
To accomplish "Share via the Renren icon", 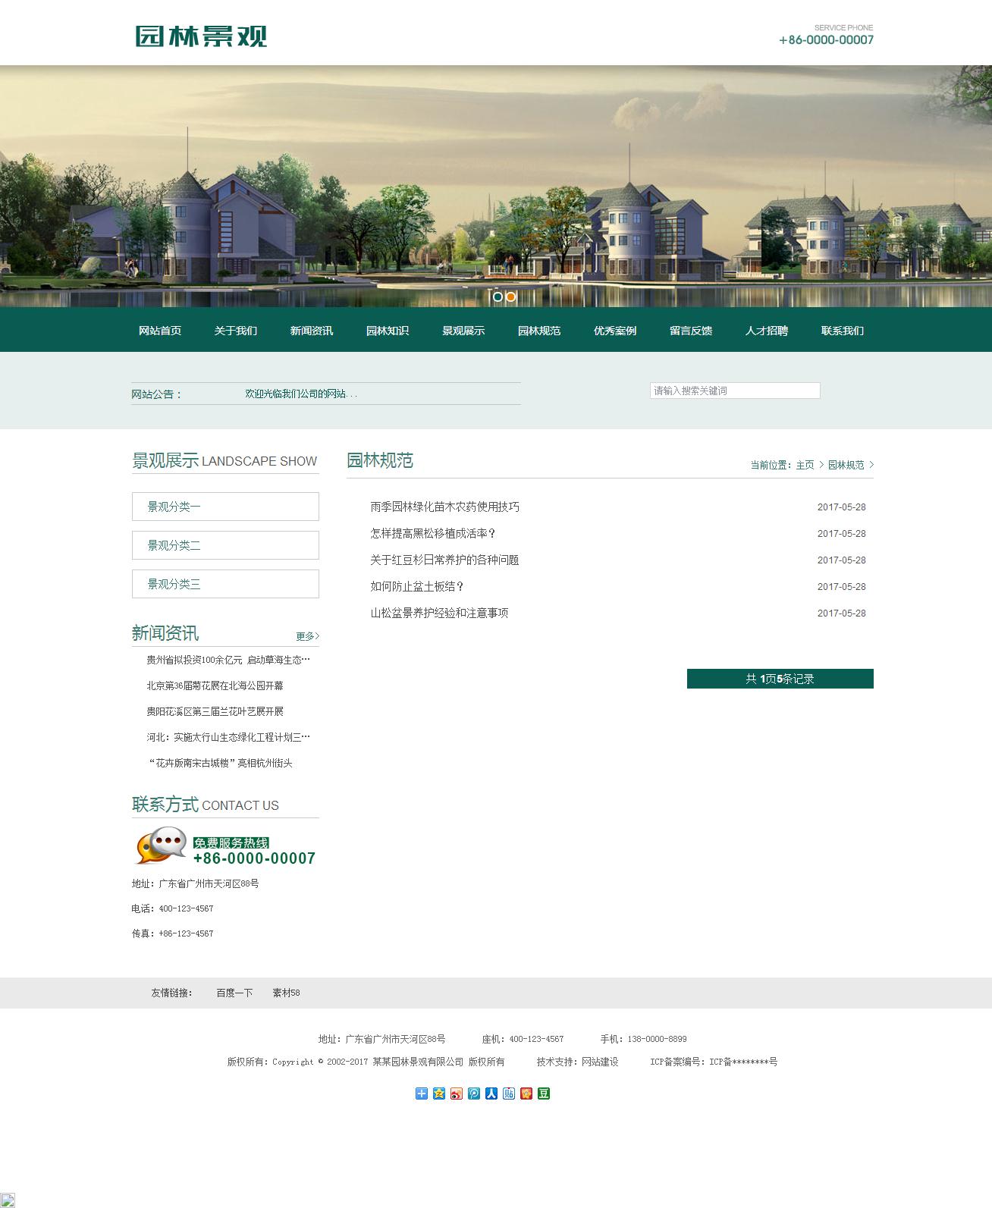I will (x=491, y=1093).
